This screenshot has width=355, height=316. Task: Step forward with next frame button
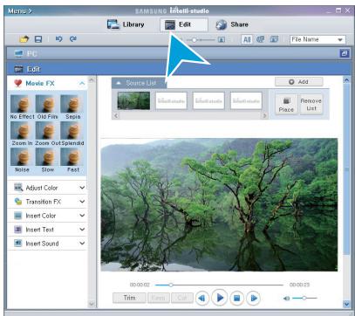tap(253, 298)
